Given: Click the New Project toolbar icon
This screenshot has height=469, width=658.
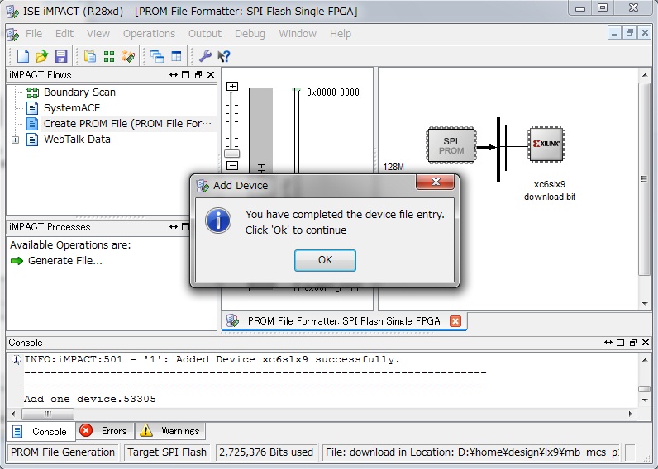Looking at the screenshot, I should 22,56.
